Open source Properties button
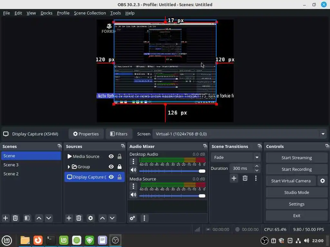 [86, 134]
